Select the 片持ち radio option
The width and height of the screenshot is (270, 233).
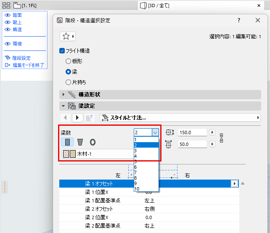click(68, 82)
